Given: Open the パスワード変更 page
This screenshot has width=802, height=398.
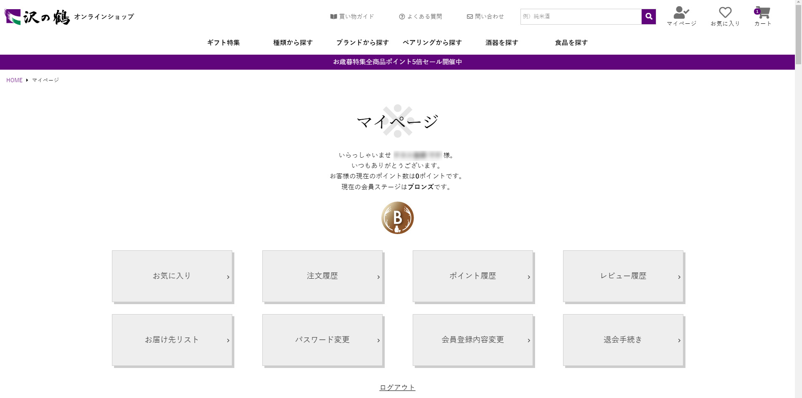Looking at the screenshot, I should click(322, 340).
